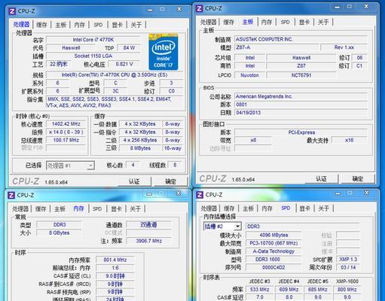This screenshot has height=301, width=385.
Task: Click 认证 button in motherboard window
Action: 321,178
